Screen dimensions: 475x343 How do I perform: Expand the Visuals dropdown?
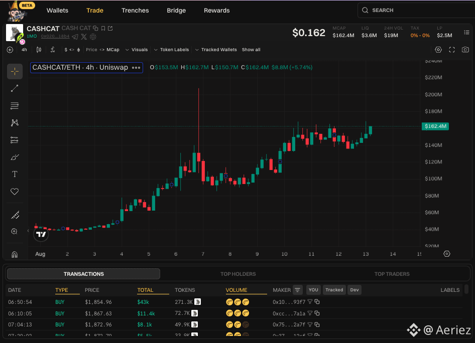pos(137,50)
